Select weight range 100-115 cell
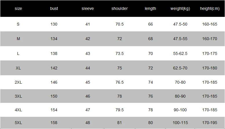The image size is (225, 129). pos(180,123)
